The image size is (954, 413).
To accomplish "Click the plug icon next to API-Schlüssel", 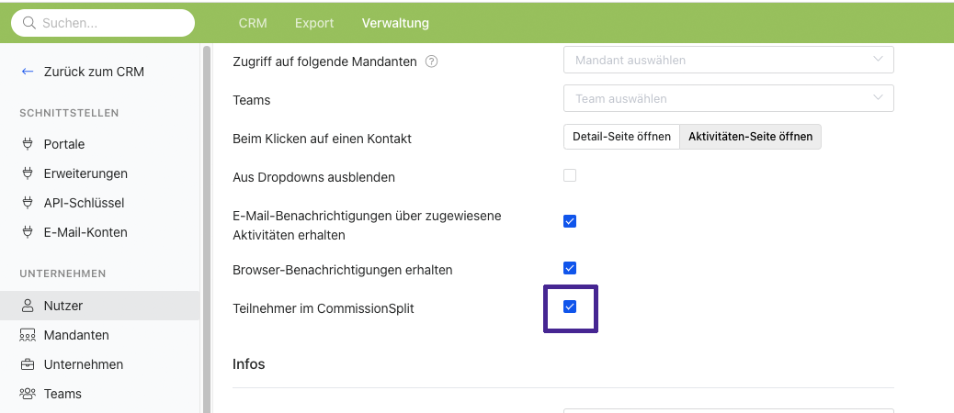I will 28,203.
